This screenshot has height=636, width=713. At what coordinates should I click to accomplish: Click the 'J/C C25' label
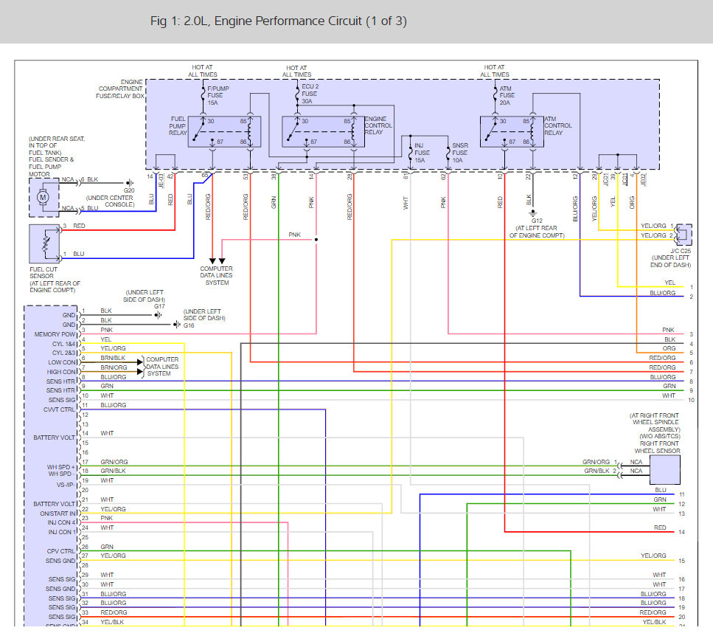tap(681, 251)
